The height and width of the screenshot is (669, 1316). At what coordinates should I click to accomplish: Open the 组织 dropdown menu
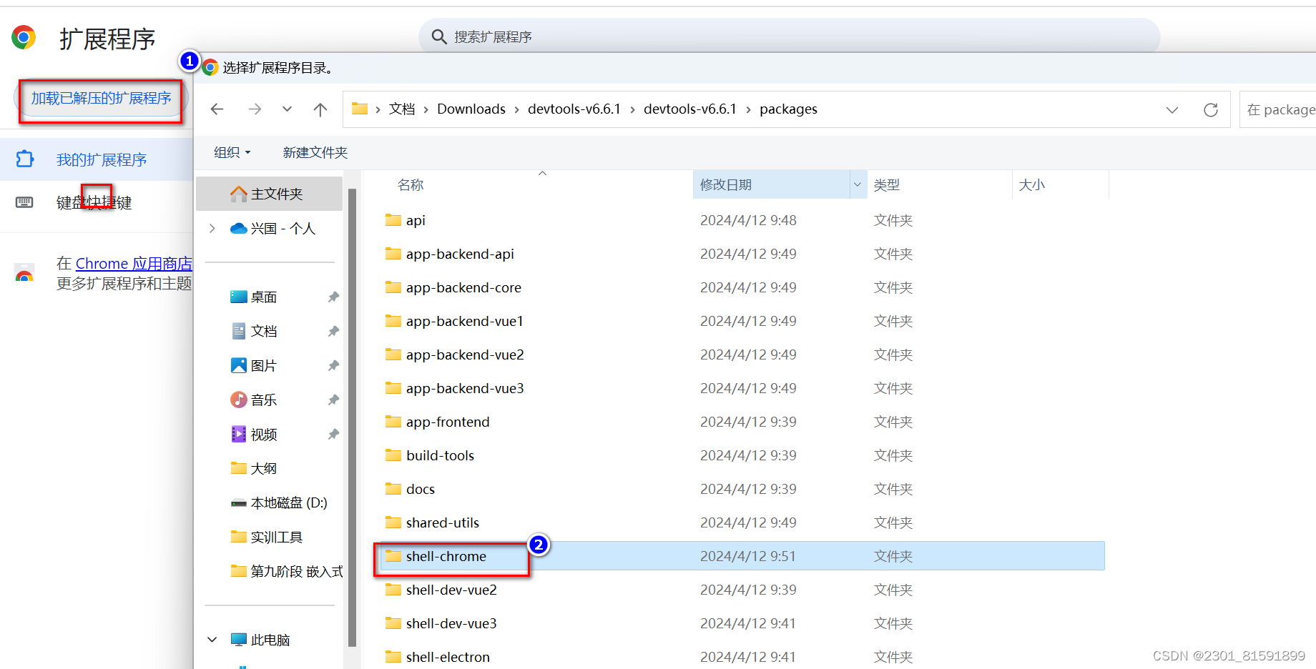(x=231, y=152)
